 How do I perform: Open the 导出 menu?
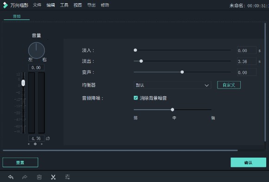(91, 5)
